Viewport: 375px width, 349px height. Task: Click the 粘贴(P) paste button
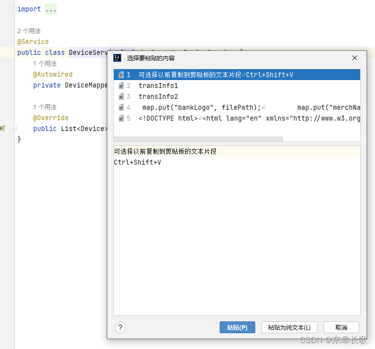237,327
